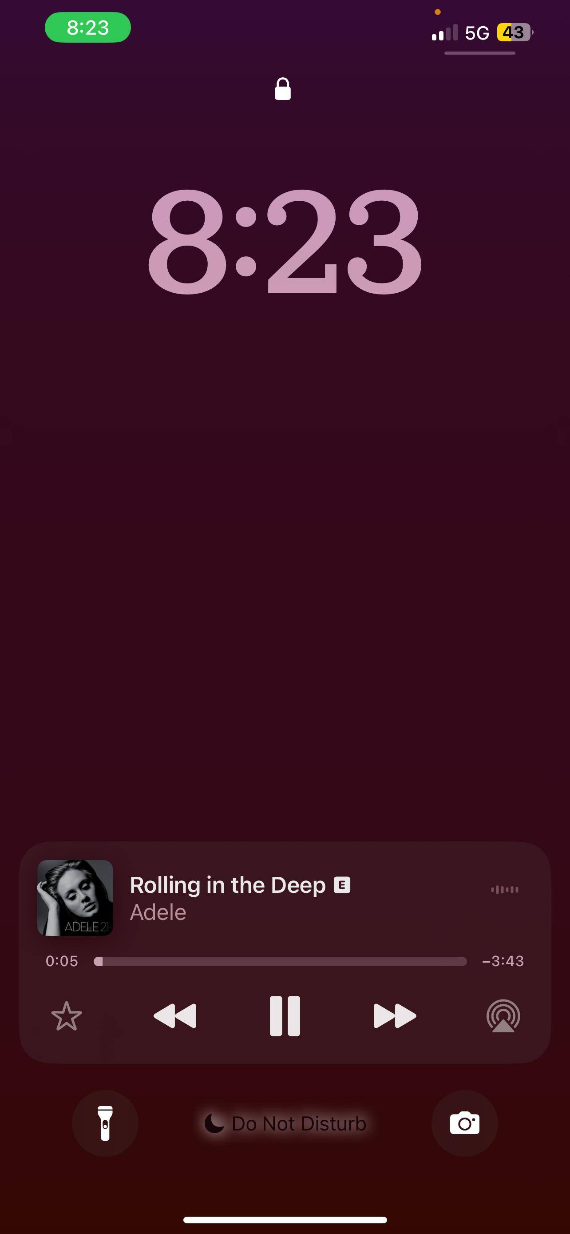570x1234 pixels.
Task: Tap the green time pill in status bar
Action: 87,27
